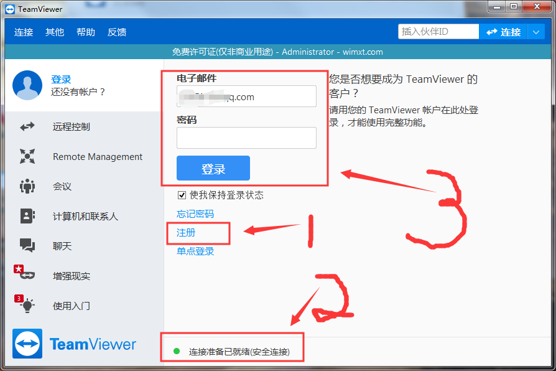Click the 密码 field label
556x371 pixels.
tap(187, 120)
